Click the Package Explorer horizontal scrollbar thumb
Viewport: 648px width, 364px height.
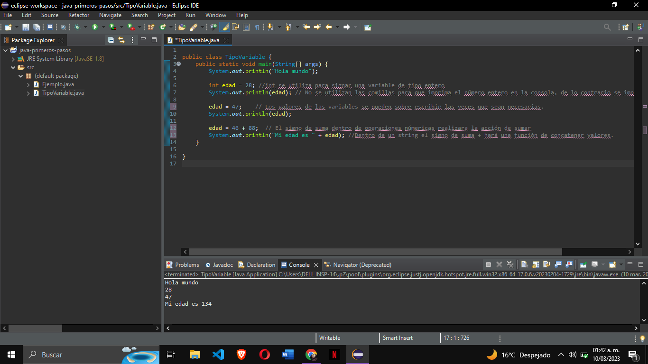(x=35, y=328)
